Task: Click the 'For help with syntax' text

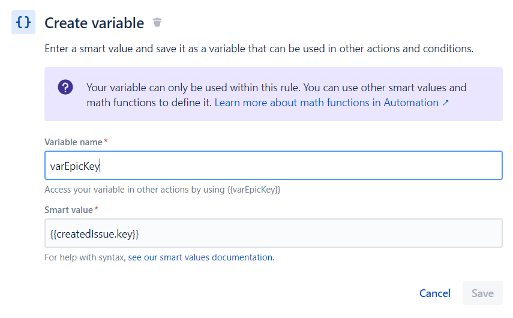Action: (x=85, y=257)
